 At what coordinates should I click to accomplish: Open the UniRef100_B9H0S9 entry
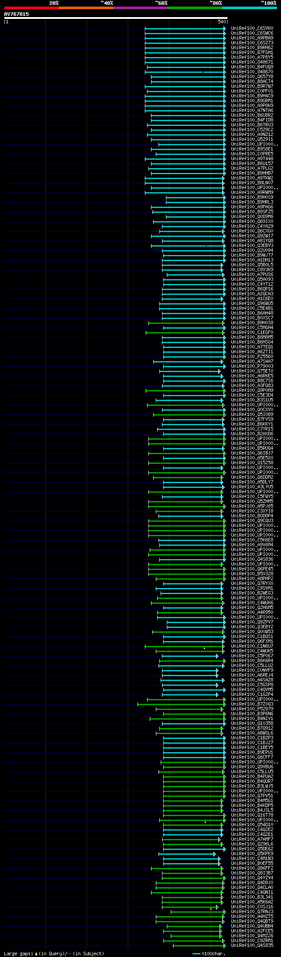pyautogui.click(x=252, y=197)
